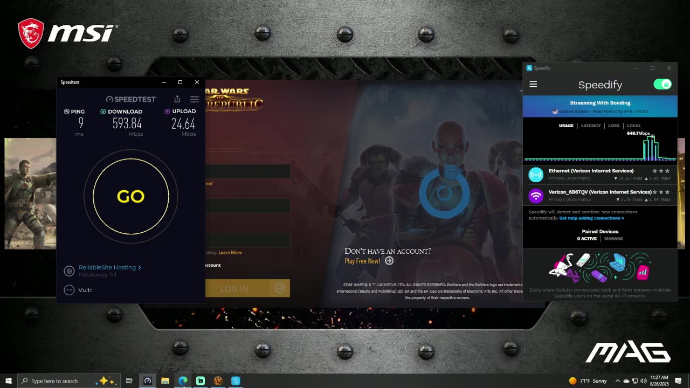Click the DOWNLOAD speed 593.84 value
690x388 pixels.
tap(127, 124)
